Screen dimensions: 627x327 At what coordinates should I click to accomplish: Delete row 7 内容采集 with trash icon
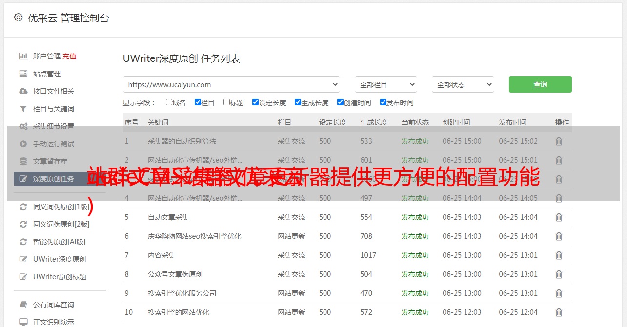tap(559, 255)
